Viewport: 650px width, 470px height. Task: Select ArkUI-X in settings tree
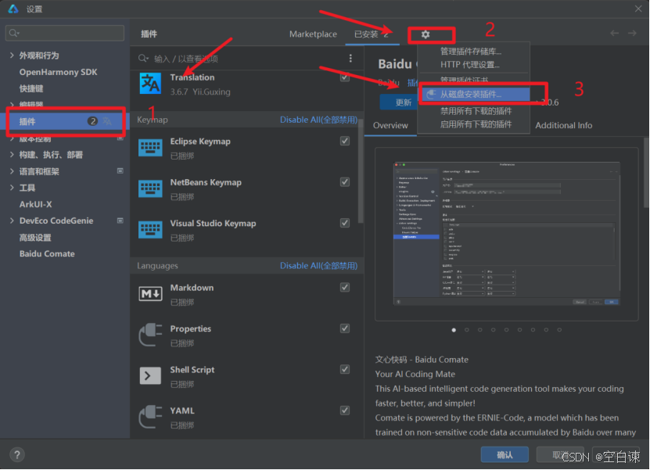[36, 204]
